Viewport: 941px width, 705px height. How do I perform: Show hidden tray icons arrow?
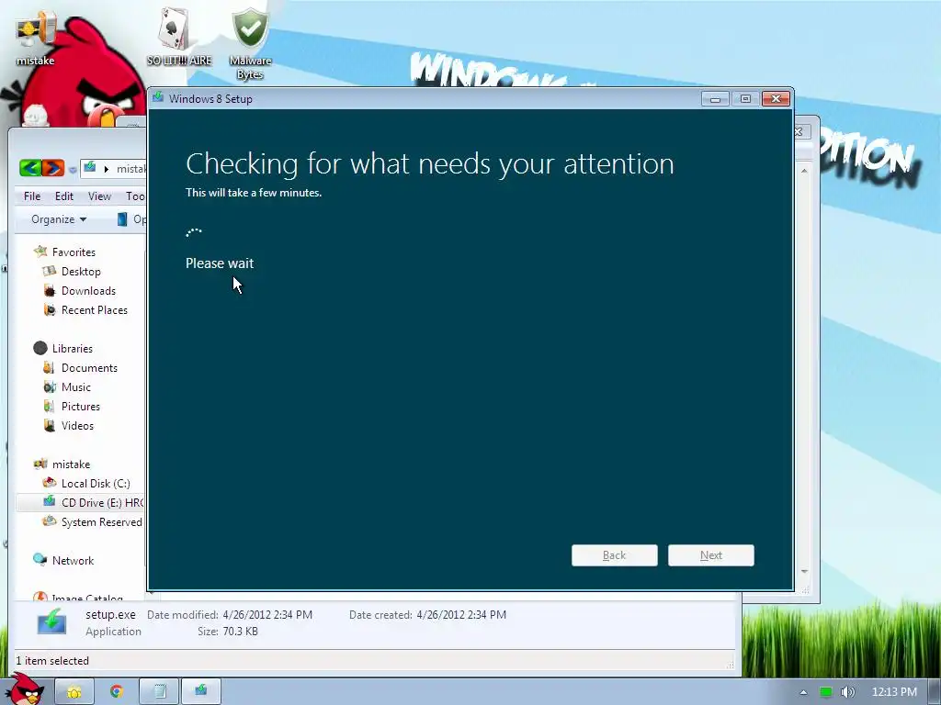point(803,692)
